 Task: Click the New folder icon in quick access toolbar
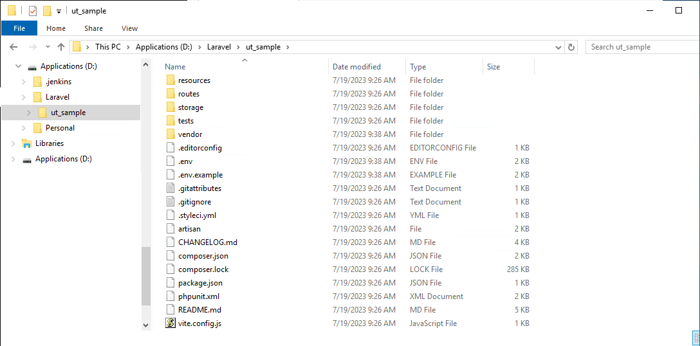pyautogui.click(x=48, y=11)
